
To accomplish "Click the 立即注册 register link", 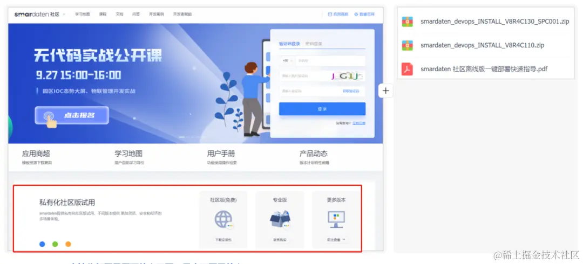I will click(x=359, y=123).
